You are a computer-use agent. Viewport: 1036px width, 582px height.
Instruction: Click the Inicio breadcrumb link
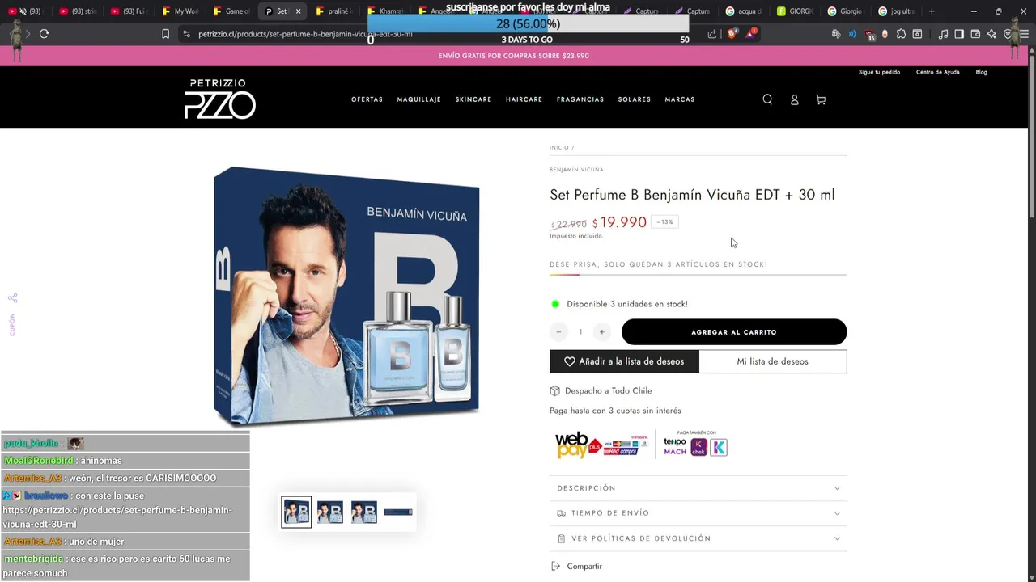[x=559, y=148]
